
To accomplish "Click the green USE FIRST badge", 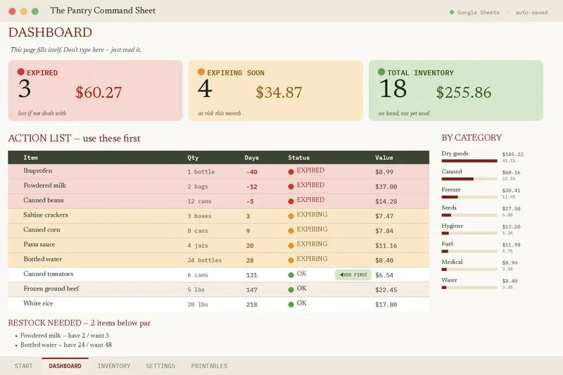I will tap(353, 275).
